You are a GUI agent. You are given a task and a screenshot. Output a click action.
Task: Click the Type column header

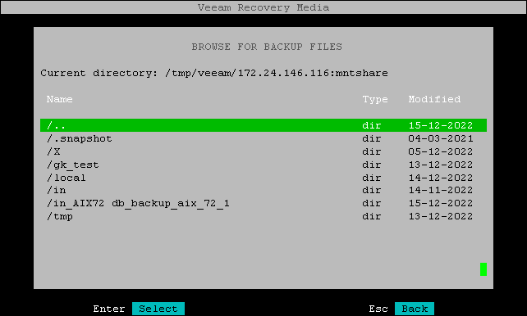tap(375, 99)
